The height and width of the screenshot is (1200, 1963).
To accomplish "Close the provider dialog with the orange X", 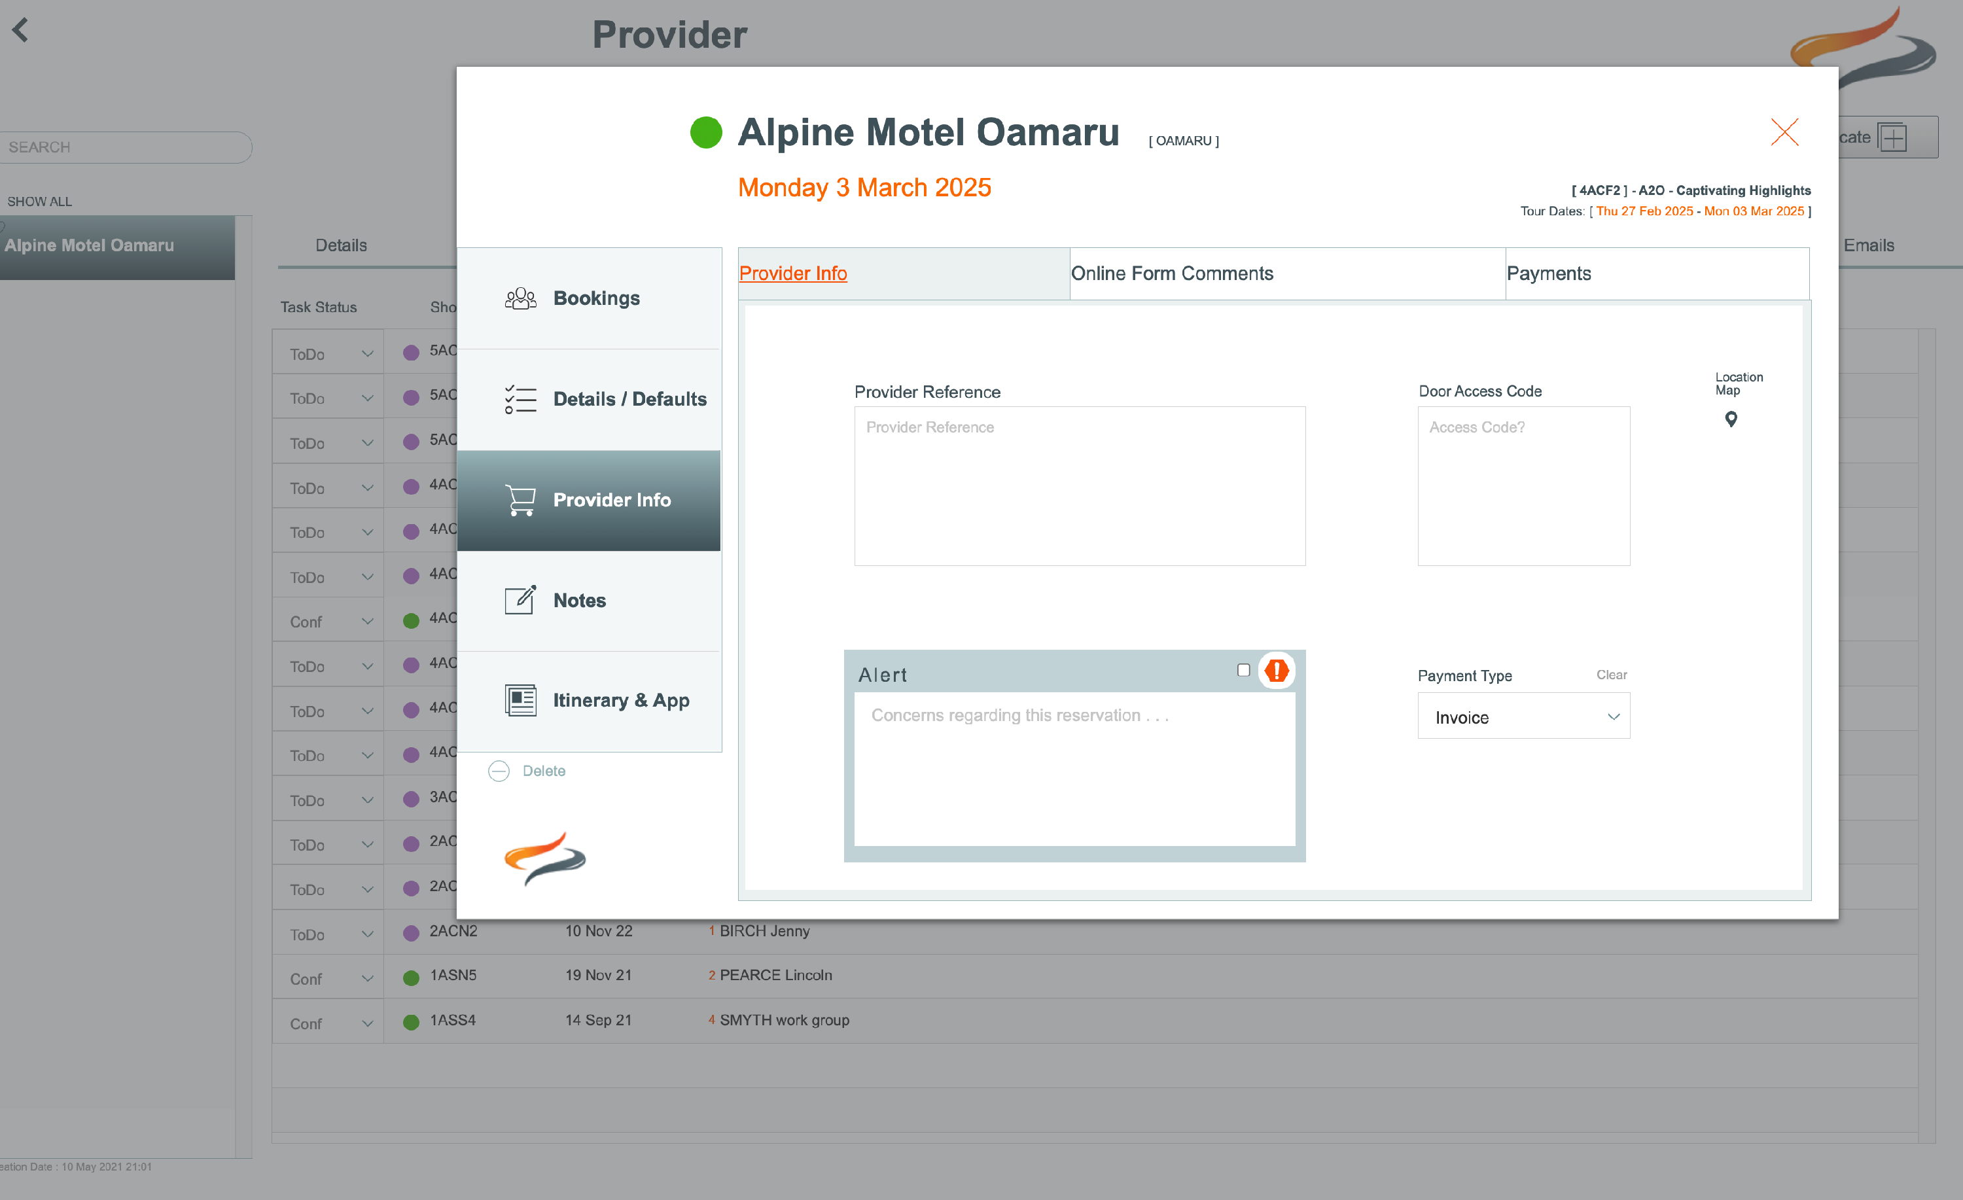I will 1784,132.
